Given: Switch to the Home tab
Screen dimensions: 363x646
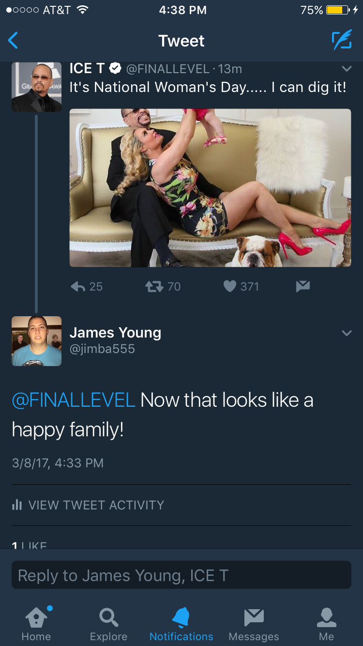Looking at the screenshot, I should coord(36,624).
